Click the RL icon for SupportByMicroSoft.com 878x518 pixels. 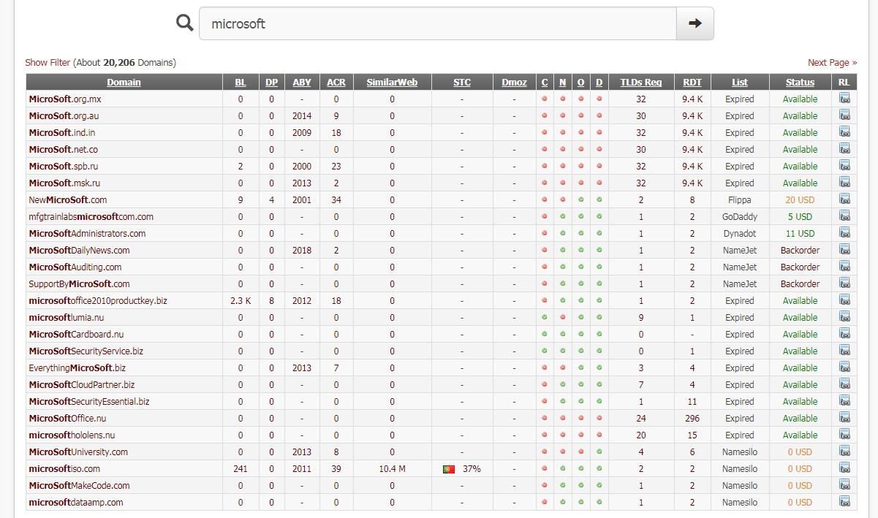[x=844, y=283]
